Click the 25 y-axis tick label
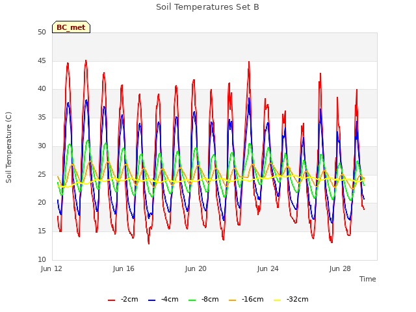 [x=42, y=174]
